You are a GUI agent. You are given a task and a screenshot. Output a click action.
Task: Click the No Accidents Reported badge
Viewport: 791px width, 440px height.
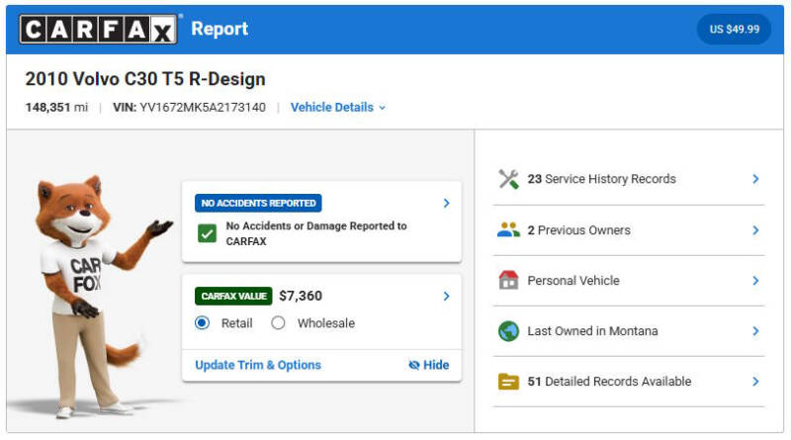(258, 204)
